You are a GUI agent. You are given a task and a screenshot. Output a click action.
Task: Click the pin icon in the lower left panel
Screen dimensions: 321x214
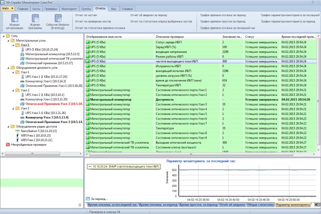pos(80,205)
